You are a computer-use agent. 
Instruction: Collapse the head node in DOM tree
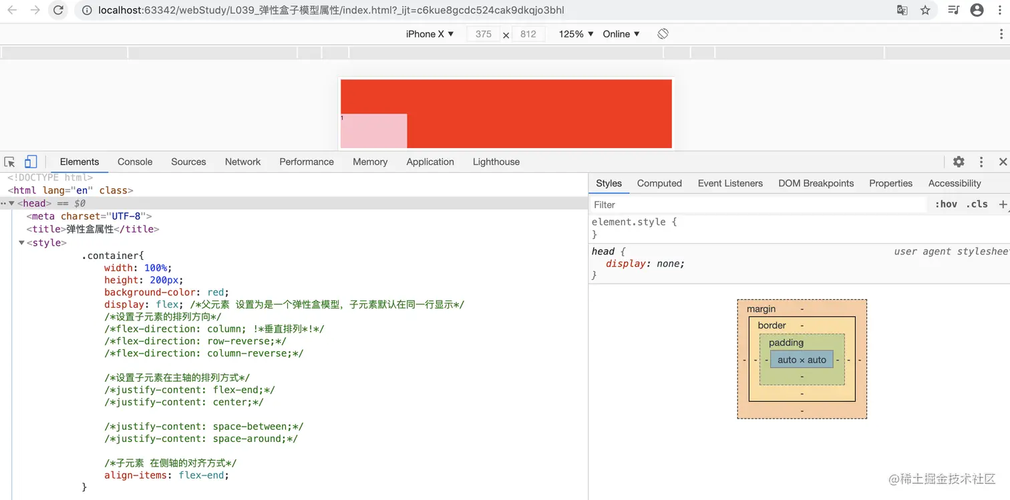pos(12,203)
